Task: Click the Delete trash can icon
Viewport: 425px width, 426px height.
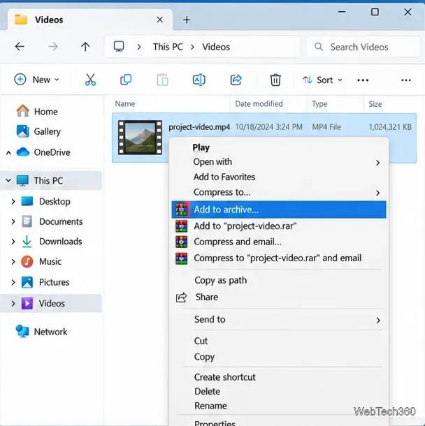Action: tap(275, 80)
